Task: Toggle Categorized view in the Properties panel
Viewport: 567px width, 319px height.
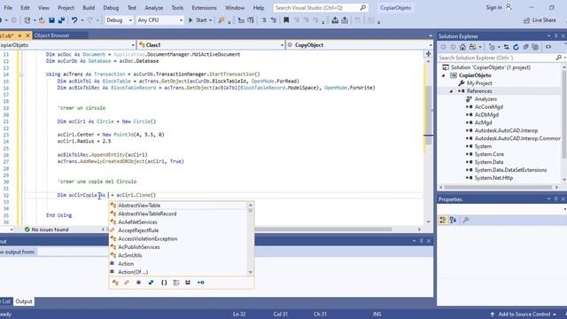Action: click(x=443, y=220)
